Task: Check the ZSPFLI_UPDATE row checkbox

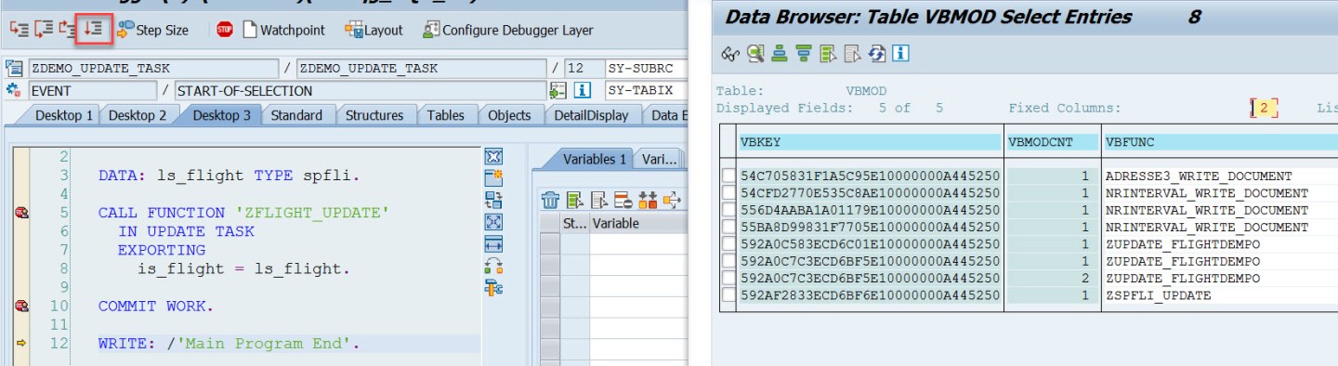Action: [728, 295]
